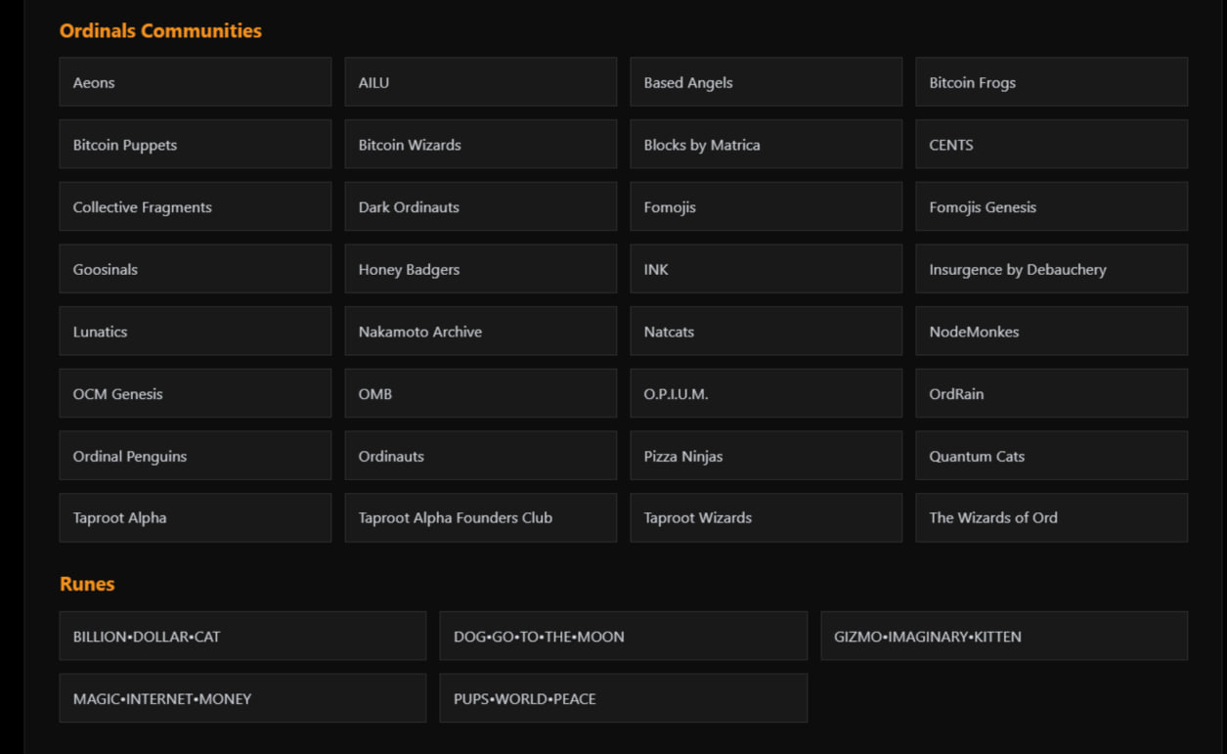Viewport: 1227px width, 754px height.
Task: Open Quantum Cats community
Action: point(1052,456)
